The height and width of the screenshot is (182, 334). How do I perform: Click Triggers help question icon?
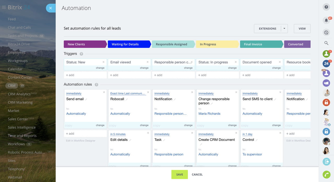(81, 54)
